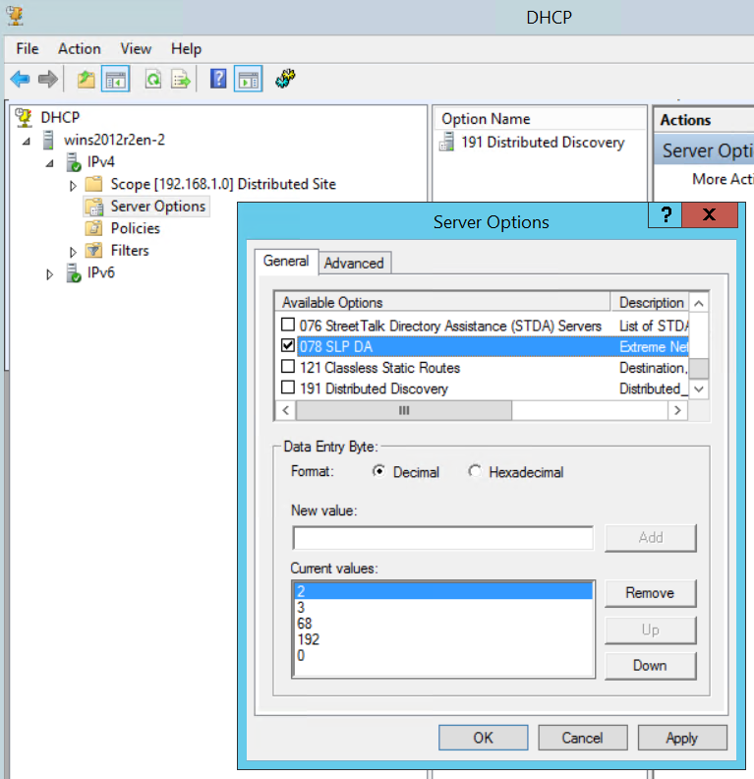This screenshot has width=754, height=779.
Task: Click the Refresh toolbar icon
Action: click(x=153, y=80)
